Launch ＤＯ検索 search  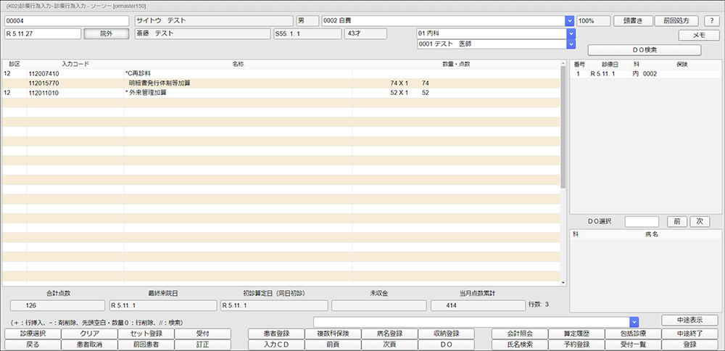point(645,50)
